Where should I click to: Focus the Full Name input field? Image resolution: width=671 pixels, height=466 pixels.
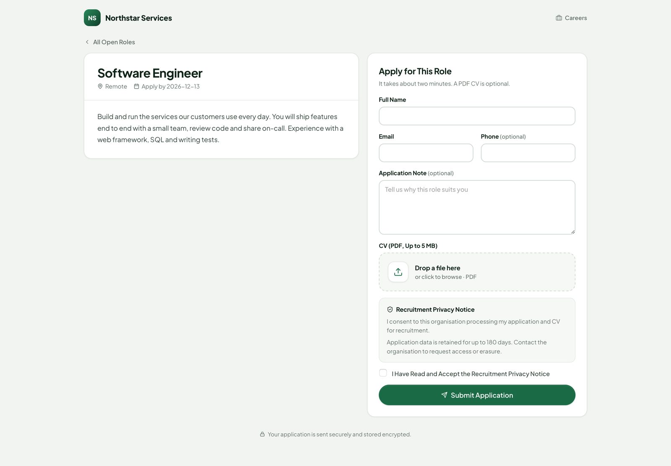(x=477, y=116)
